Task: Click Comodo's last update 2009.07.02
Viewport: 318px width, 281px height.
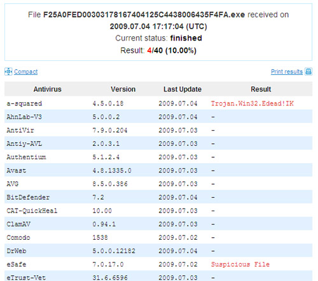Action: coord(178,237)
